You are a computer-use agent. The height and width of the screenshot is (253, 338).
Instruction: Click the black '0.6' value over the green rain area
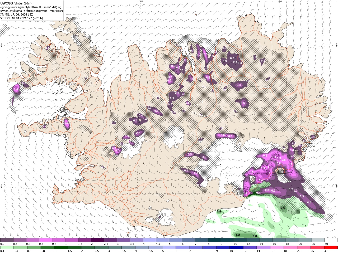pos(283,208)
